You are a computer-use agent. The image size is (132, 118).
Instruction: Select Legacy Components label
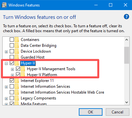[38, 98]
